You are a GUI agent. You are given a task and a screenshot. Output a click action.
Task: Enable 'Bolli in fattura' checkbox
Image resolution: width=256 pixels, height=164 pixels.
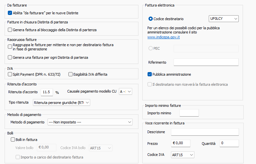[13, 140]
